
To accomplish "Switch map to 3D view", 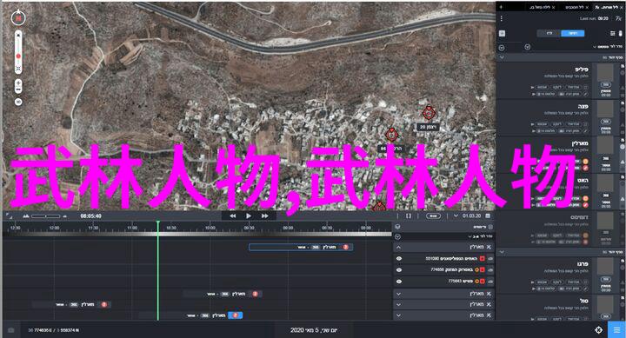I will 18,103.
